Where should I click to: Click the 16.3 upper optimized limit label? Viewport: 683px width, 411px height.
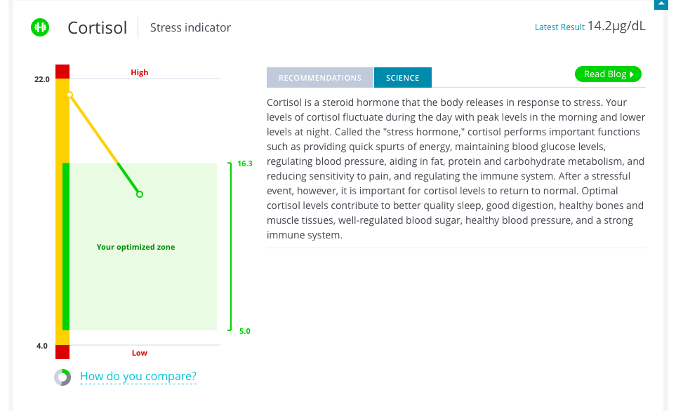pyautogui.click(x=244, y=163)
